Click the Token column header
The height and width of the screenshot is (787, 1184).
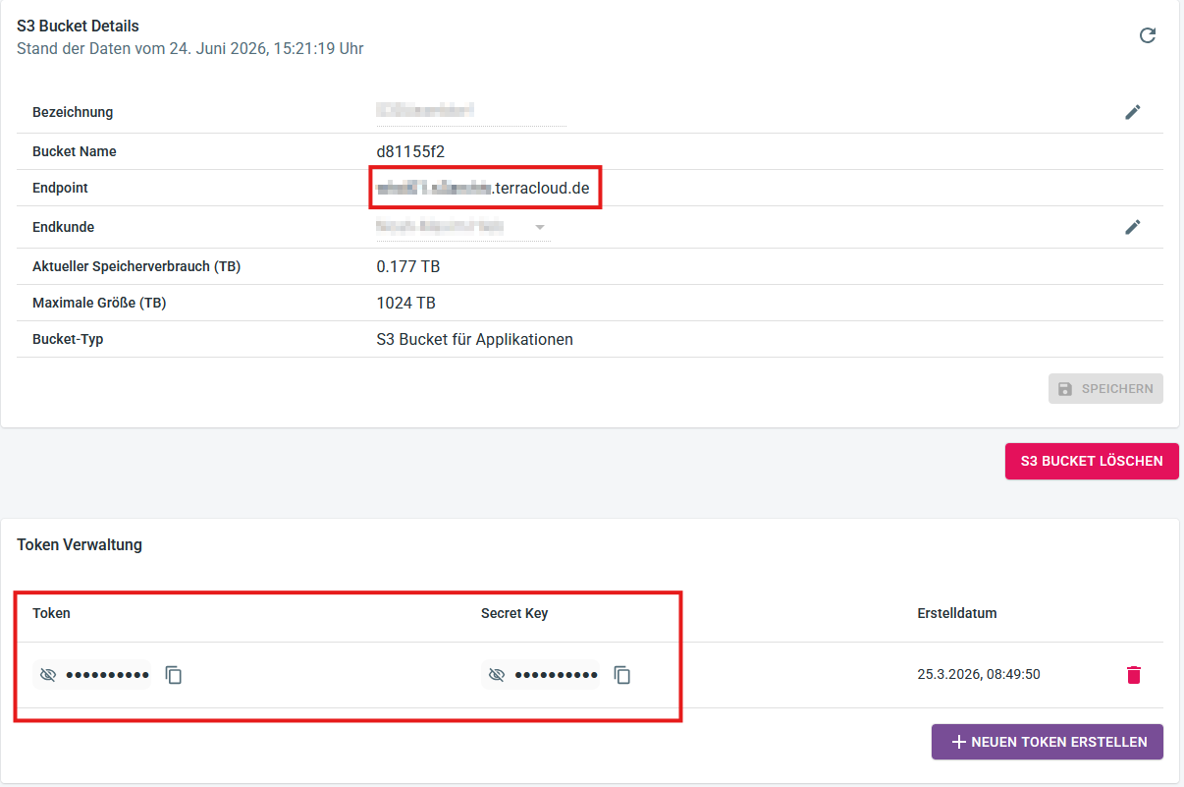[x=51, y=613]
